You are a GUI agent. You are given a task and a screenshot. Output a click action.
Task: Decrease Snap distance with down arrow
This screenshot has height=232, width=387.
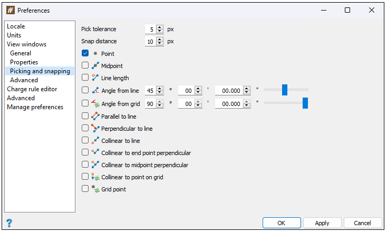point(160,43)
